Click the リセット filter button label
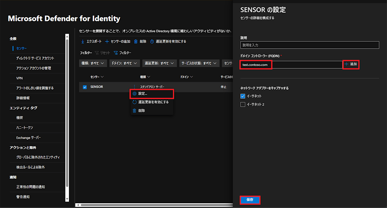The height and width of the screenshot is (208, 387). point(105,53)
